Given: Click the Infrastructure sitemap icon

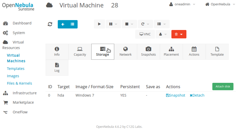Looking at the screenshot, I should coord(6,93).
